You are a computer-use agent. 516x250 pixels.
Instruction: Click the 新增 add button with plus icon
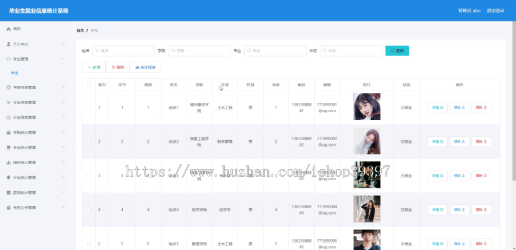[94, 68]
